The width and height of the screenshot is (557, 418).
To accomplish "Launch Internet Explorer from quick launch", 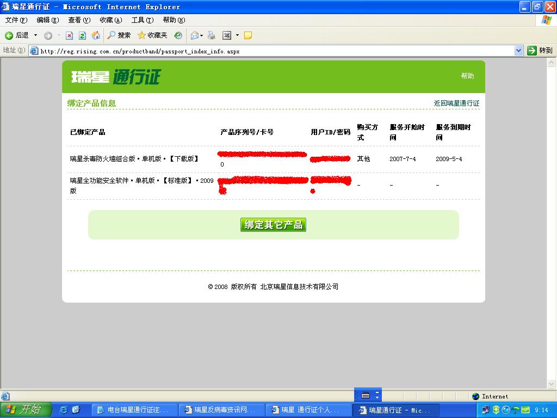I will pos(63,410).
